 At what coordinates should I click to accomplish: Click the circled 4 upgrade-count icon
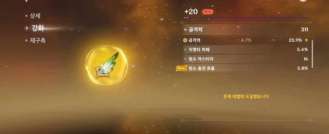point(185,40)
